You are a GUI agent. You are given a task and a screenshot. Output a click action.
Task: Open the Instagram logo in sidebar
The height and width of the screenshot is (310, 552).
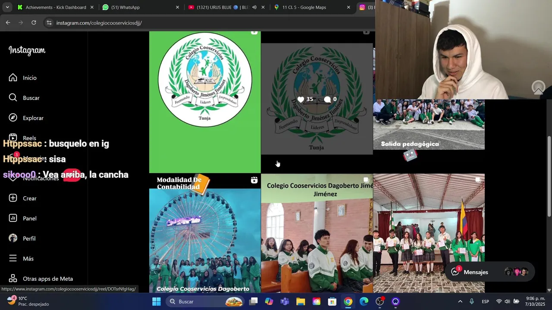tap(27, 50)
